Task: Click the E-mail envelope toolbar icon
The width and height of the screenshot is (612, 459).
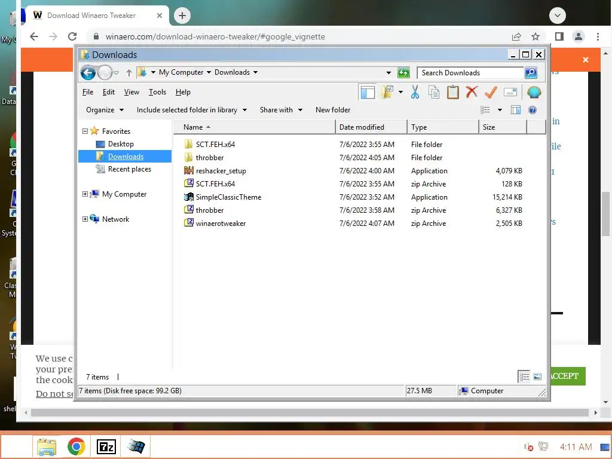Action: 510,93
